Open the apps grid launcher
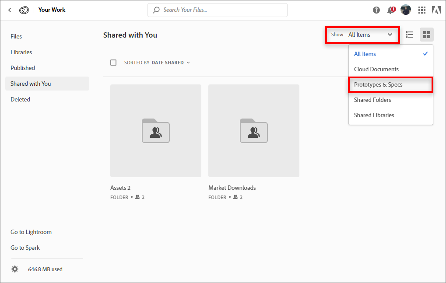The image size is (446, 283). [x=422, y=10]
